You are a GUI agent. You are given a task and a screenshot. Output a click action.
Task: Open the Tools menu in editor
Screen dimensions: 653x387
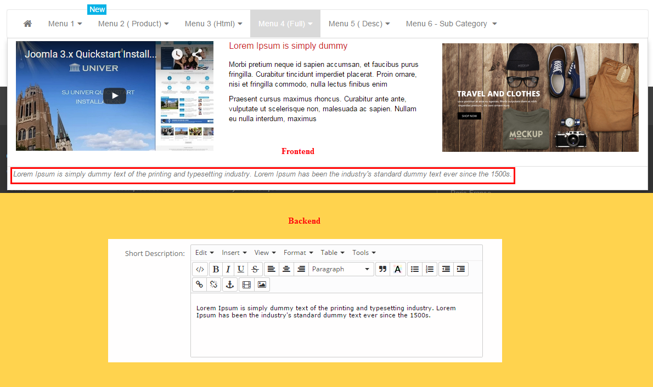(364, 253)
